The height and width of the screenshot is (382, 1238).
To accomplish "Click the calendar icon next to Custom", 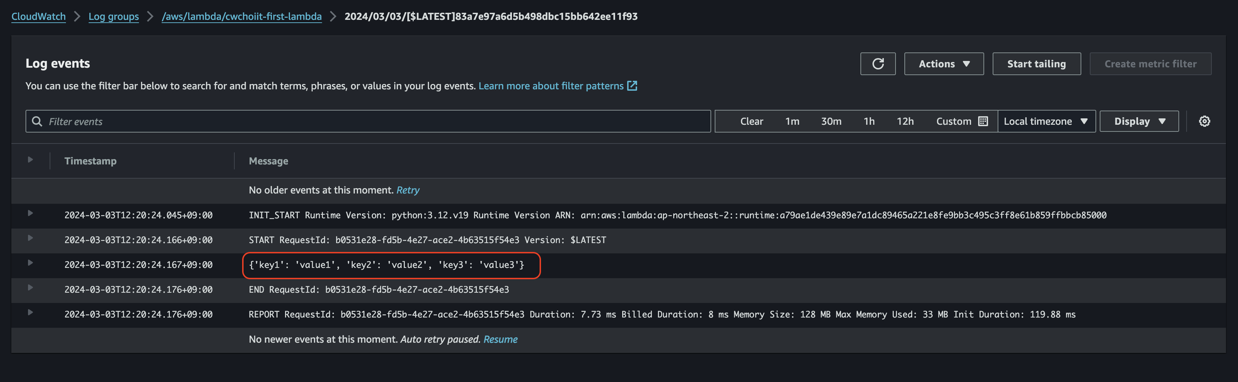I will click(x=983, y=121).
